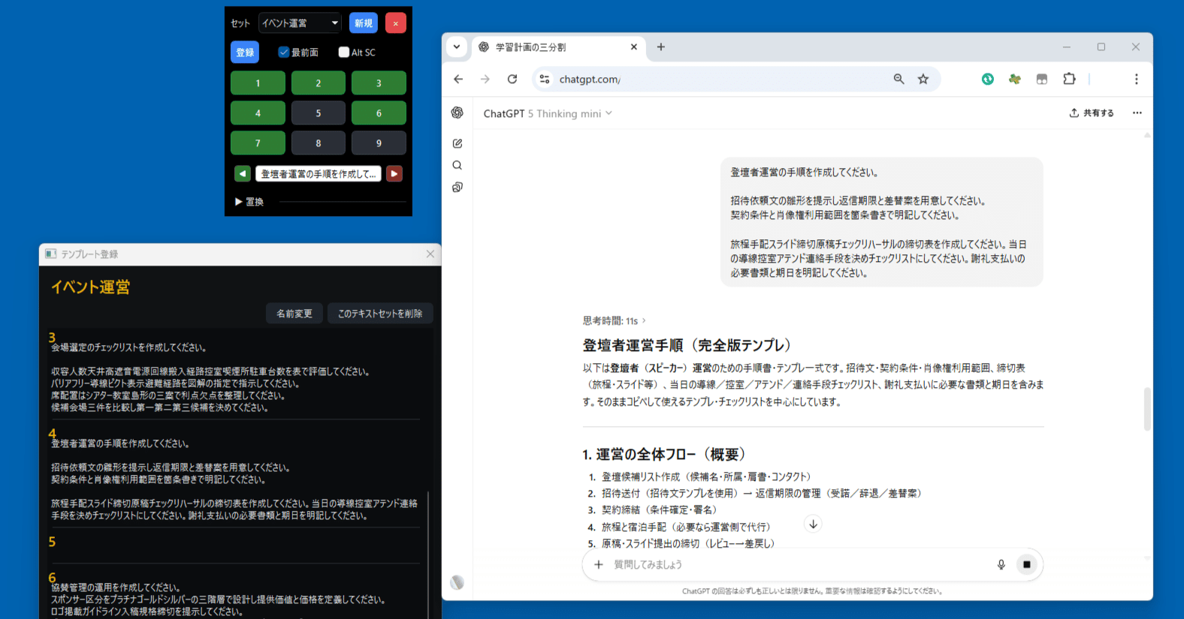Go to next template with red right arrow
The width and height of the screenshot is (1184, 619).
(x=394, y=173)
